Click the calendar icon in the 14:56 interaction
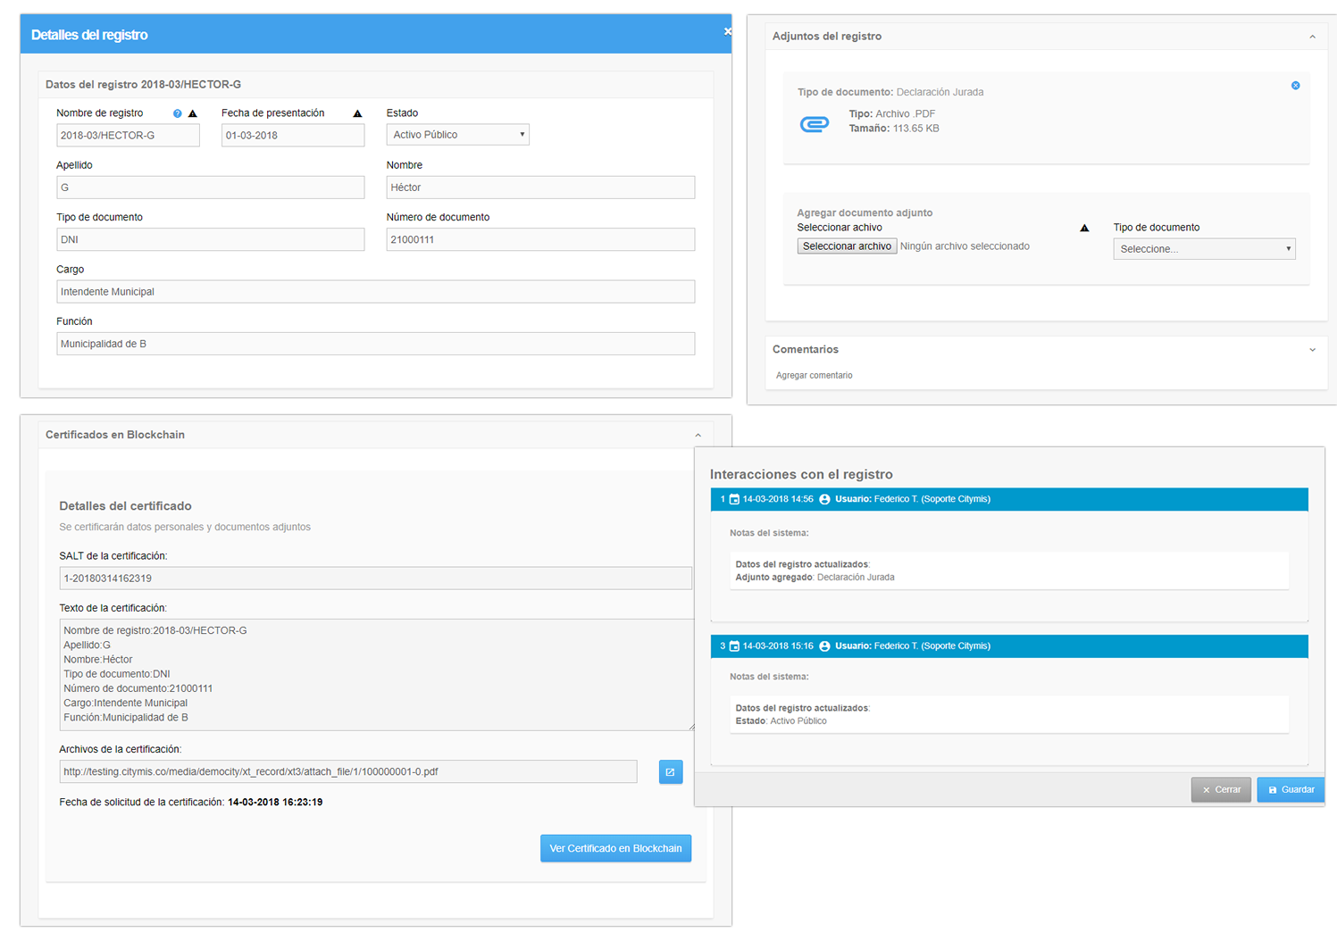The width and height of the screenshot is (1337, 941). (734, 499)
